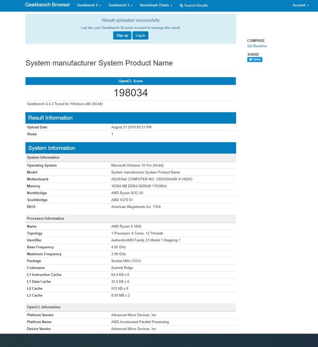
Task: Click the Views row label
Action: tap(32, 134)
